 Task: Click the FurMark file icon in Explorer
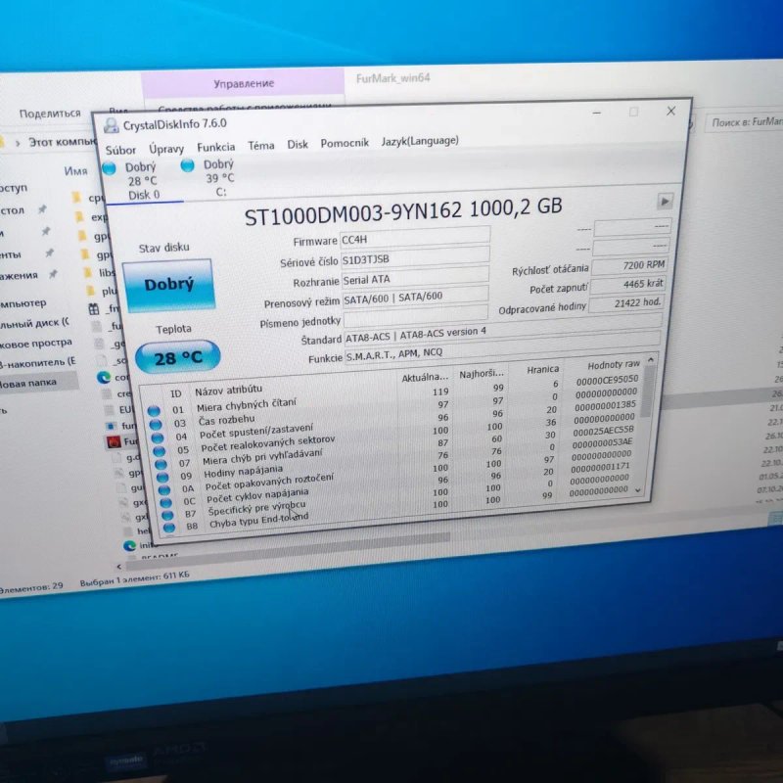click(x=114, y=442)
